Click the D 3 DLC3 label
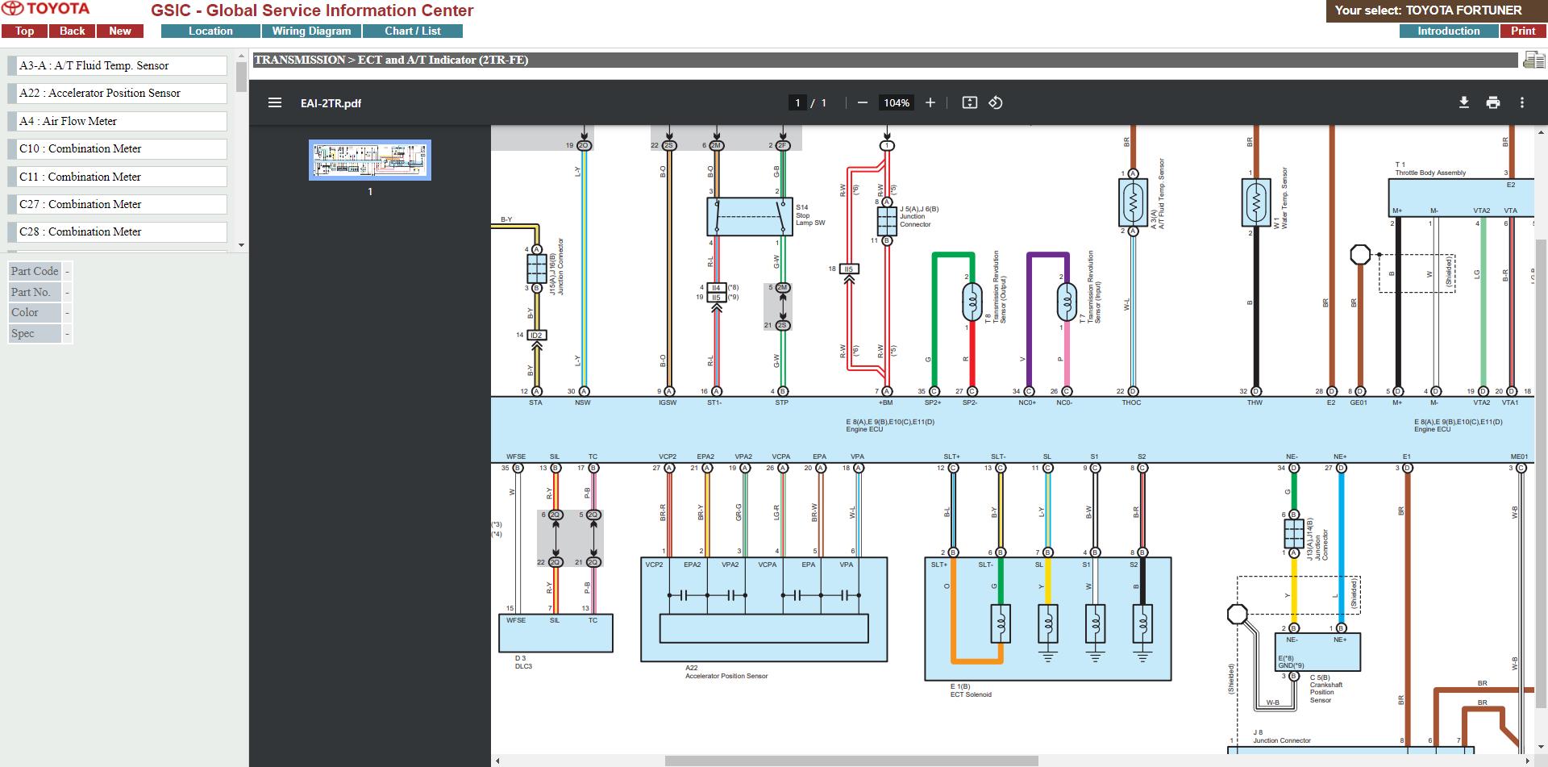This screenshot has width=1548, height=767. click(523, 662)
